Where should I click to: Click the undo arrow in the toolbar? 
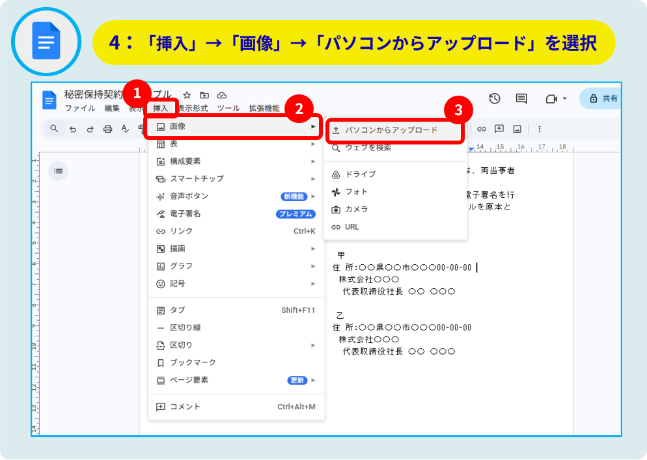(73, 129)
